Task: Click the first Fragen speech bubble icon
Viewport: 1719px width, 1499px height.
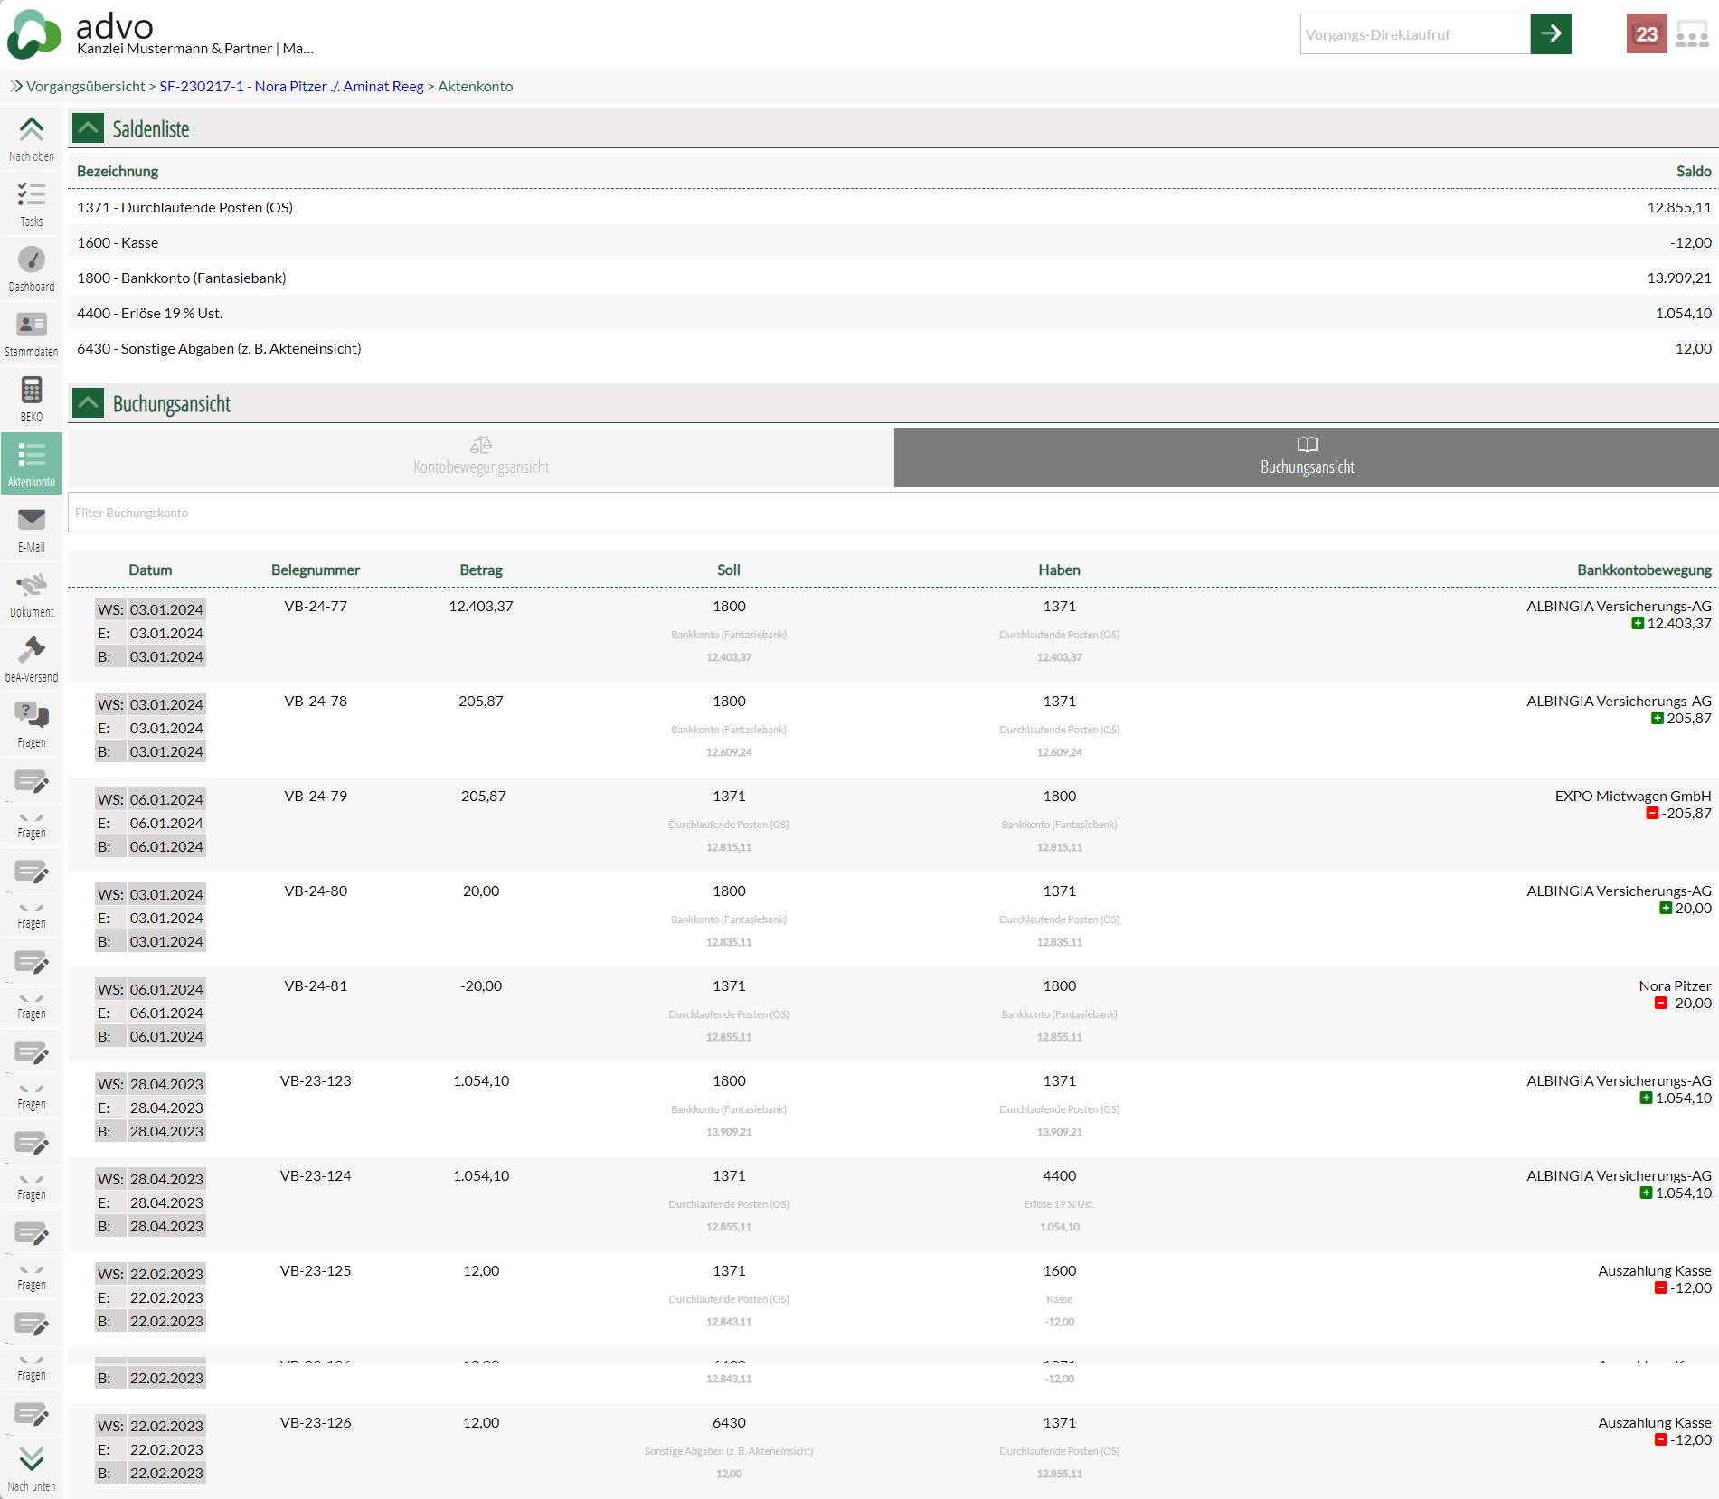Action: [32, 723]
